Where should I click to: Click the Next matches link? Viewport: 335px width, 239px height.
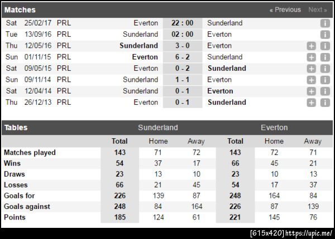point(318,9)
